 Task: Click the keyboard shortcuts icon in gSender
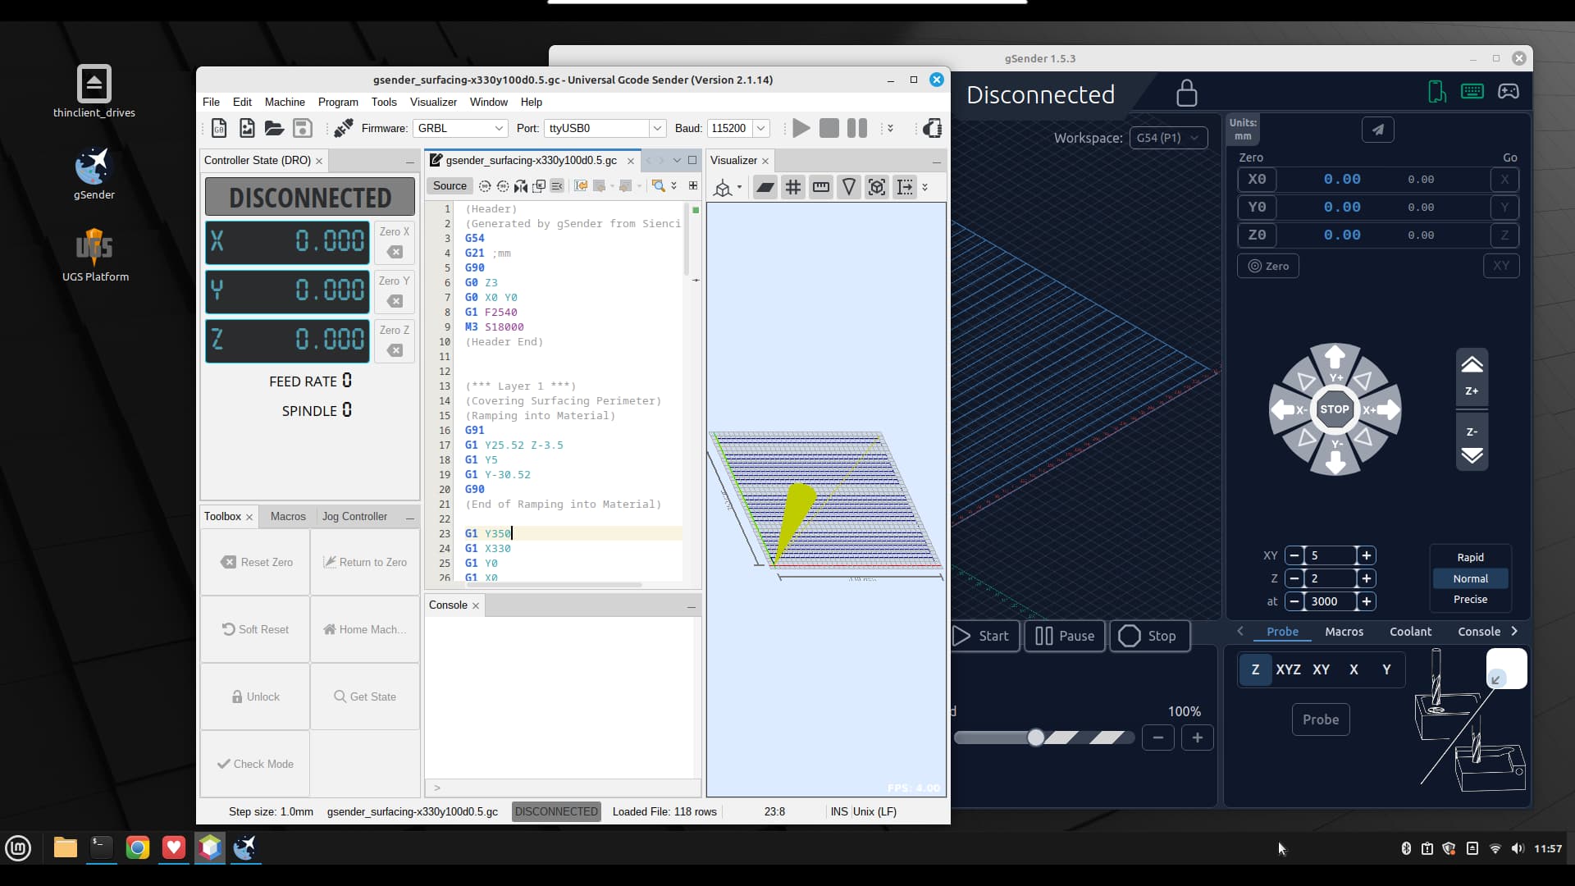(1472, 92)
